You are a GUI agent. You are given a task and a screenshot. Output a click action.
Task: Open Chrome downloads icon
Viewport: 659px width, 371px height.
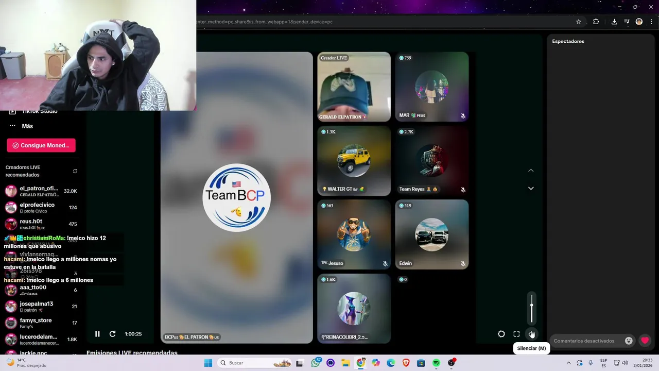click(614, 22)
